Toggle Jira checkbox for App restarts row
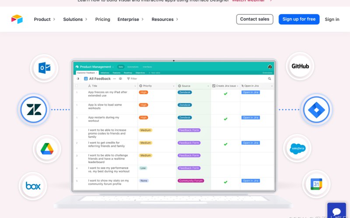Viewport: 350px width, 218px height. 225,119
